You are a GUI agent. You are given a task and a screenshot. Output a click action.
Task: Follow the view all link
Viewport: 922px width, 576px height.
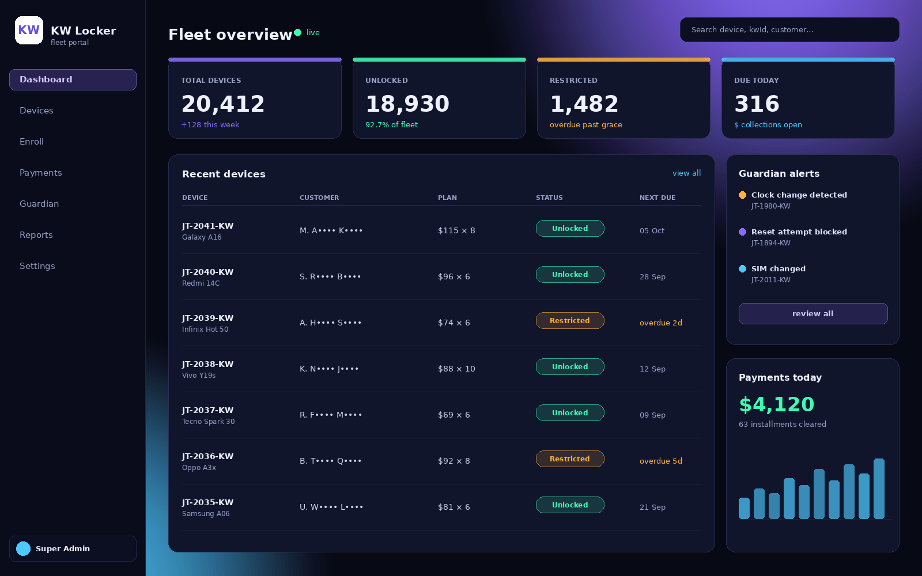coord(687,173)
